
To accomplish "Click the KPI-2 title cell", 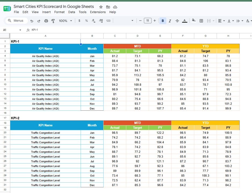I will (x=45, y=118).
